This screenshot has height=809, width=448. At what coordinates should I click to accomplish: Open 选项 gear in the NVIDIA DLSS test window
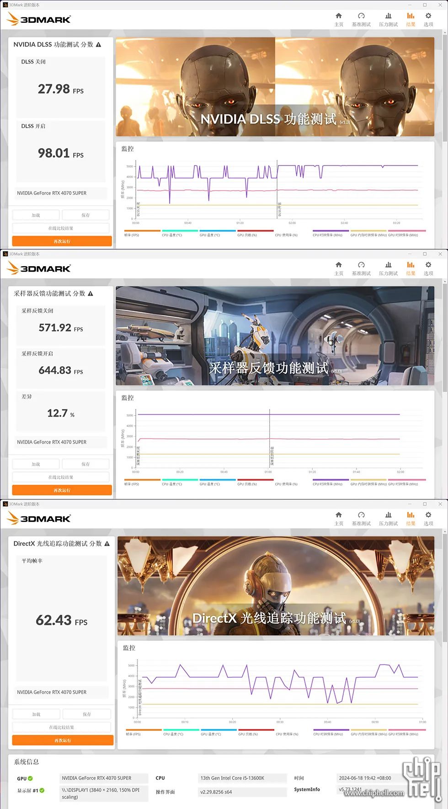428,20
